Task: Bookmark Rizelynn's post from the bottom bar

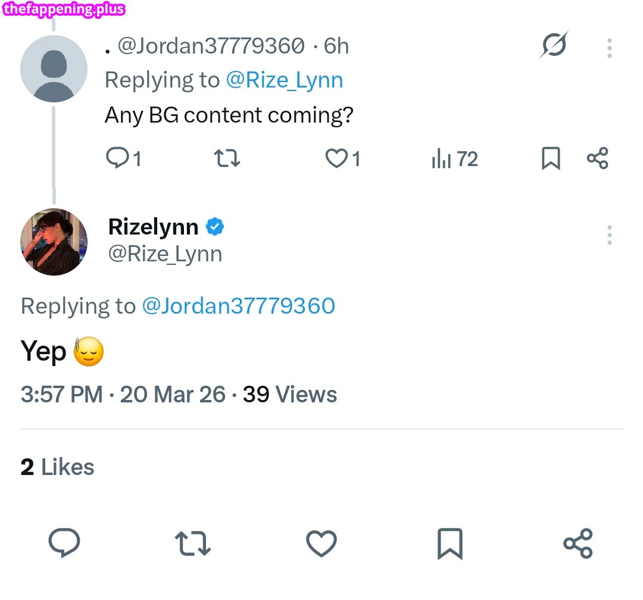Action: click(450, 543)
